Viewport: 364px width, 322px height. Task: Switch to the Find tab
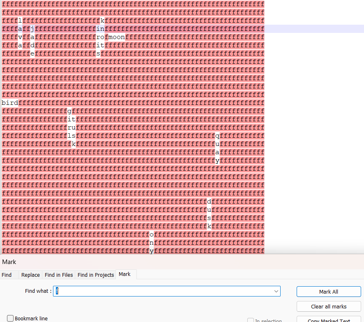point(7,275)
